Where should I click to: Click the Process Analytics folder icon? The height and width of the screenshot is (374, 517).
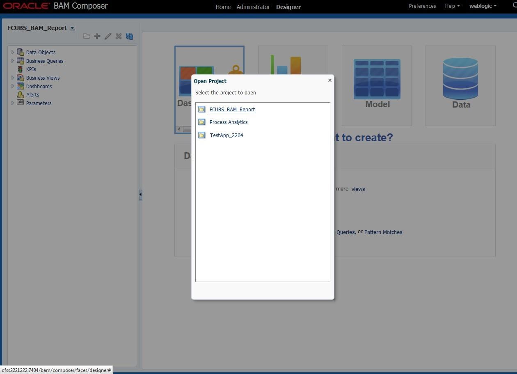(201, 122)
